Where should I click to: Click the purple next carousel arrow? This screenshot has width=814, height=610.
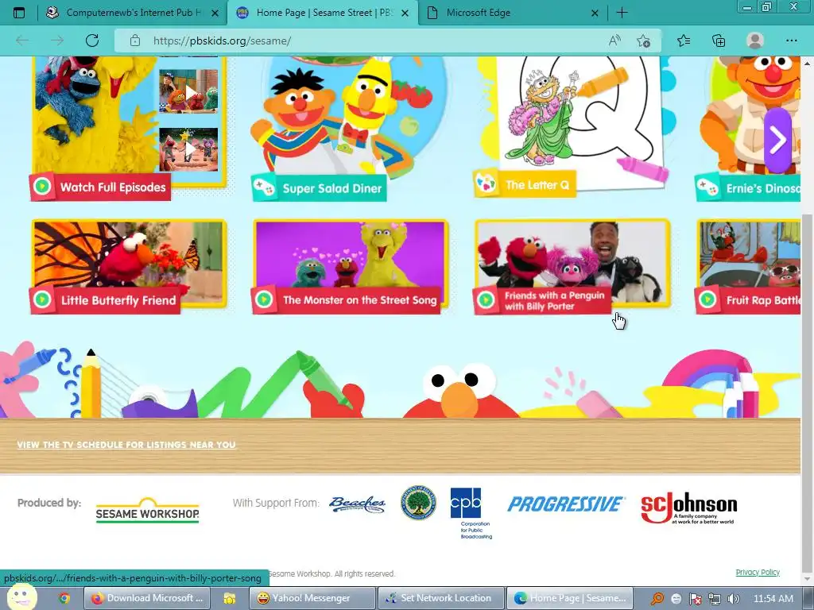click(777, 140)
